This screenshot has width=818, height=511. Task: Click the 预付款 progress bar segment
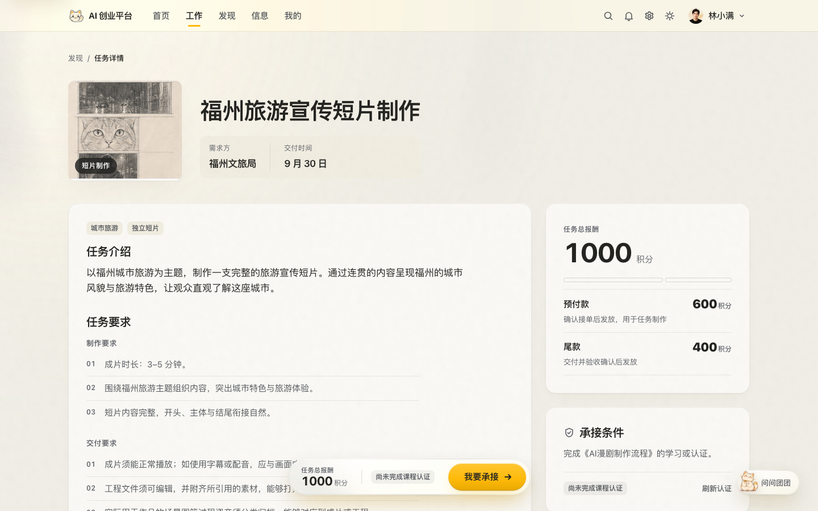(613, 280)
